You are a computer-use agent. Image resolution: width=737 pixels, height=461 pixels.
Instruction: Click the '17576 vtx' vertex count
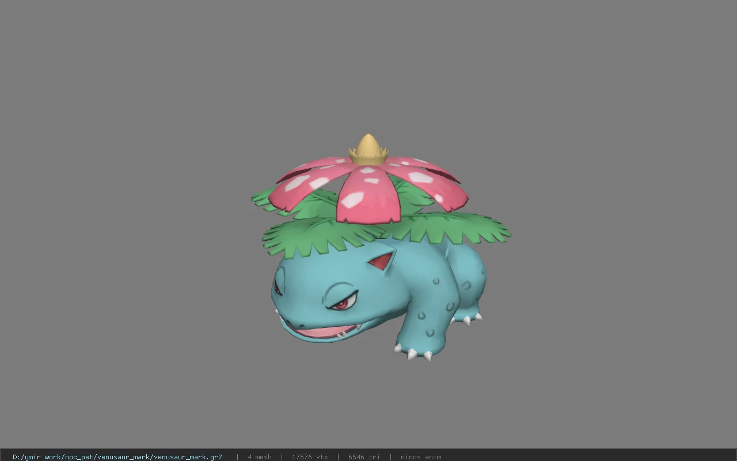tap(310, 457)
